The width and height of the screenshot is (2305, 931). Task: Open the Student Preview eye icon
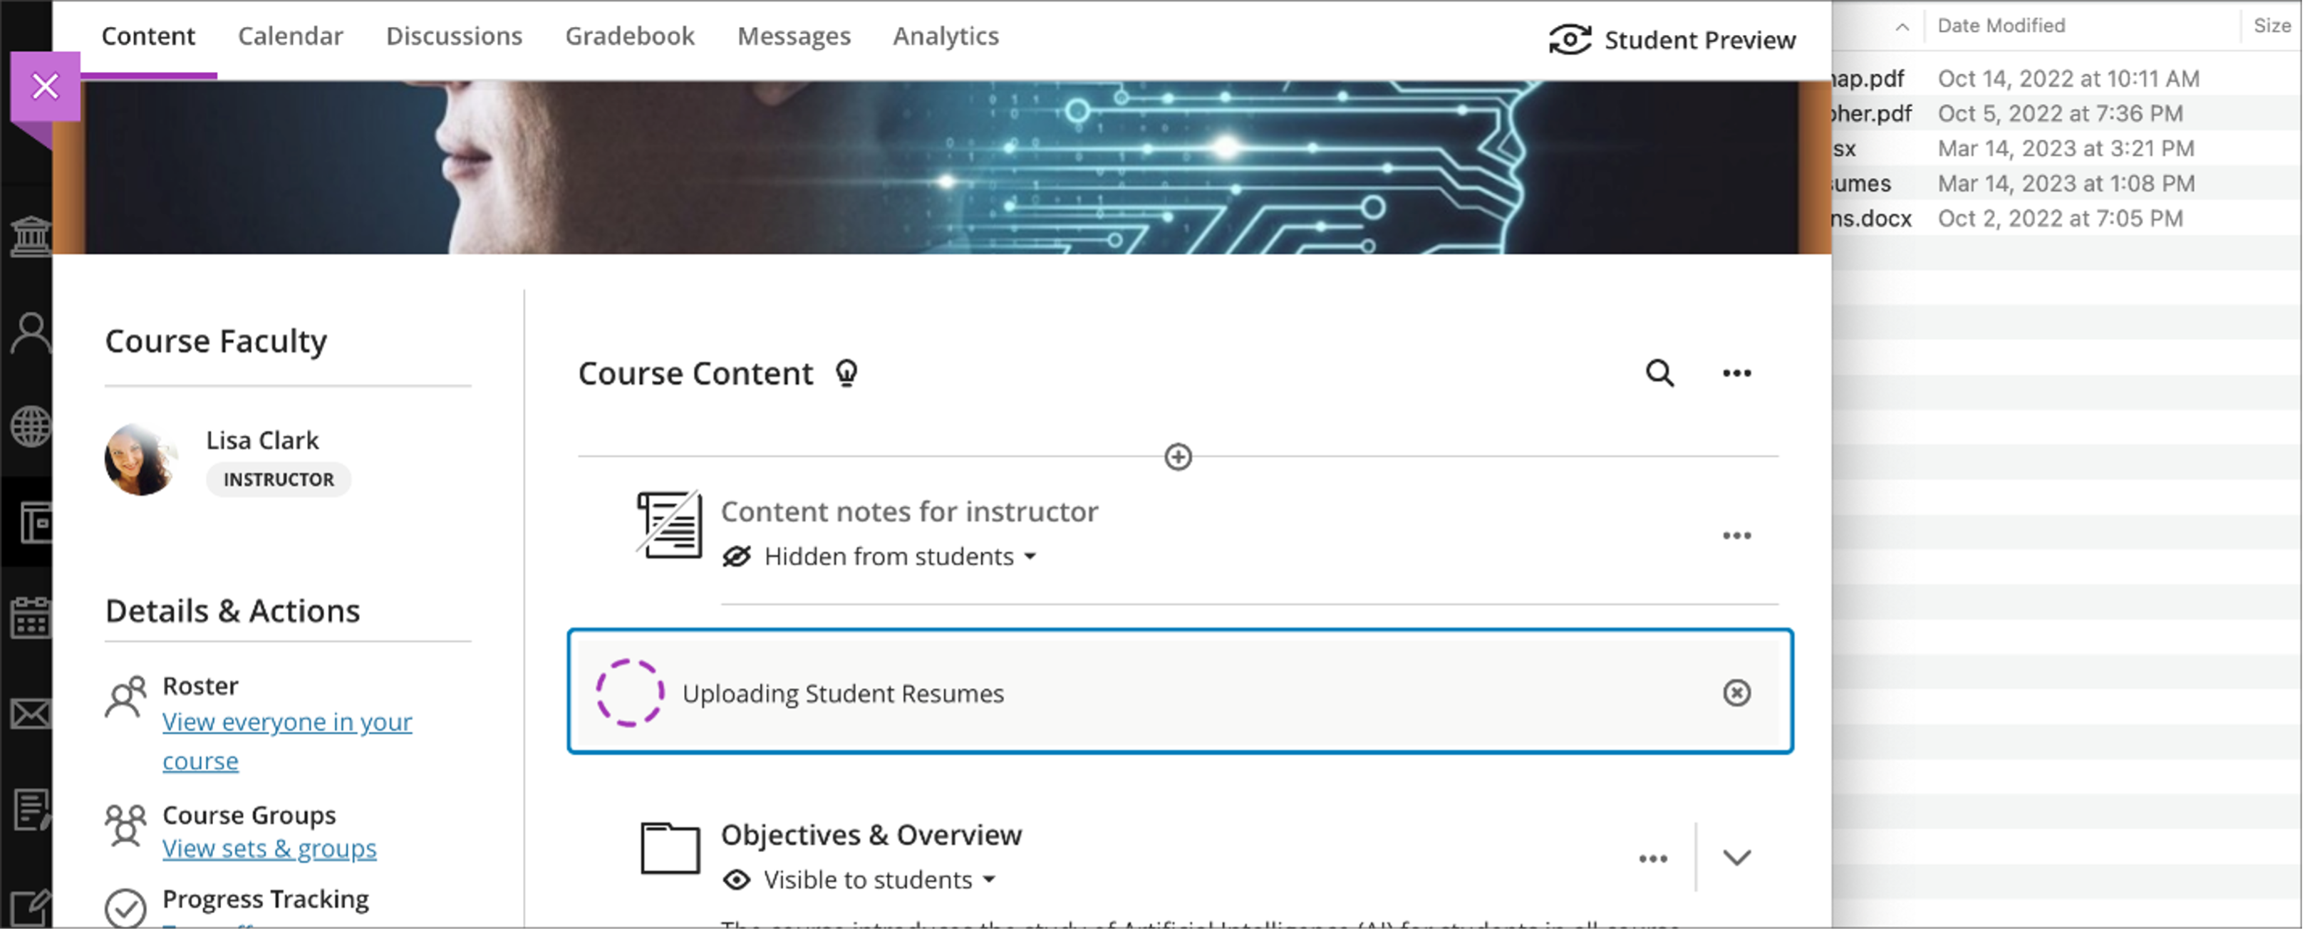click(x=1570, y=39)
